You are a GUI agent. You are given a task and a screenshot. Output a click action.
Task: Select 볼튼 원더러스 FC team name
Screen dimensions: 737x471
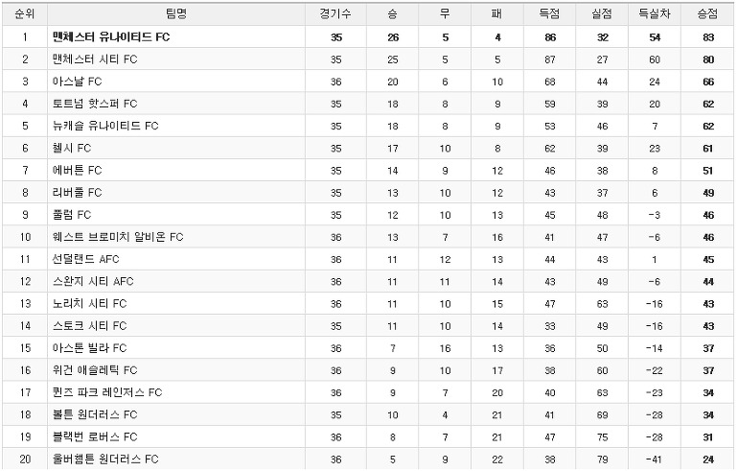[x=95, y=414]
